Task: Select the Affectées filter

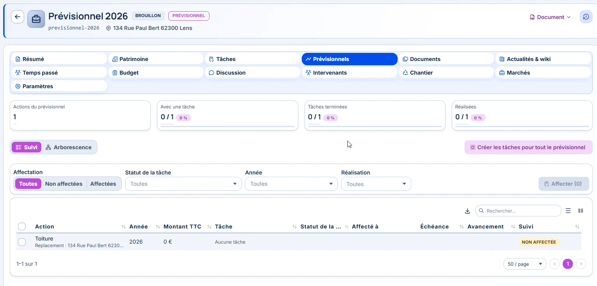Action: (x=103, y=184)
